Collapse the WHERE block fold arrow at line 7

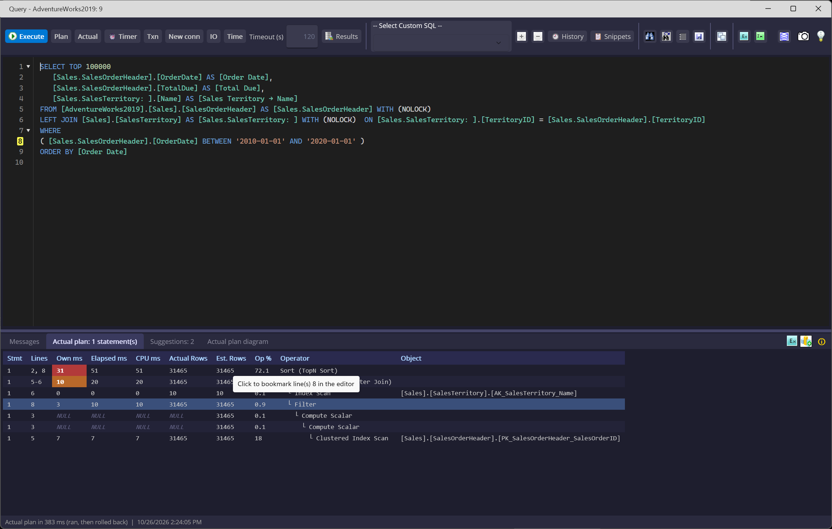(x=28, y=130)
